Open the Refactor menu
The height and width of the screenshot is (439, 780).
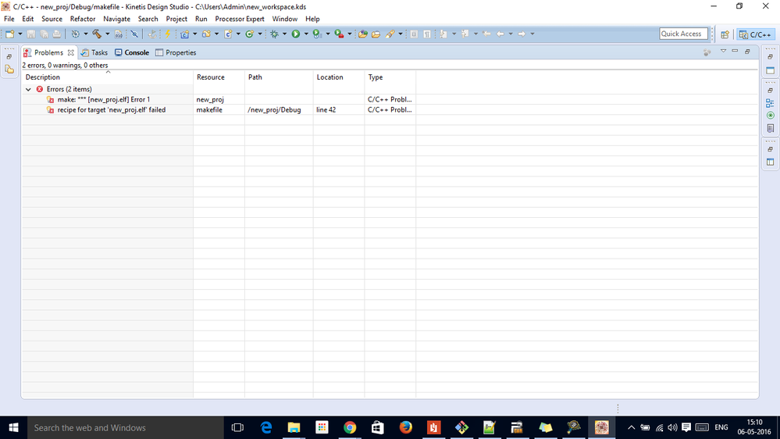click(83, 19)
